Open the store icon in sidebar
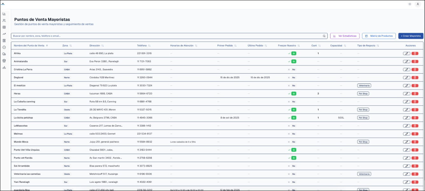425x191 pixels. [x=4, y=61]
